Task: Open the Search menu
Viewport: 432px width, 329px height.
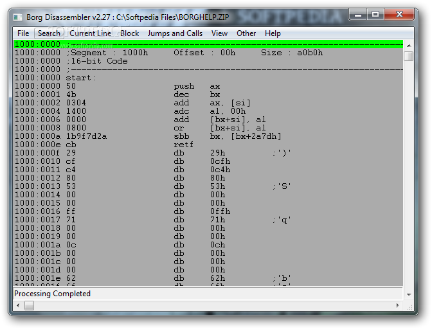Action: coord(49,33)
